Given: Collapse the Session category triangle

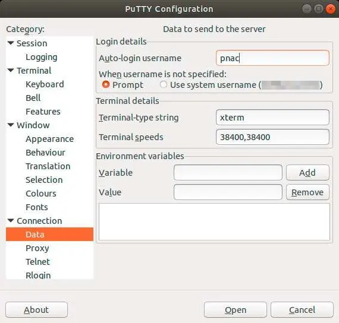Looking at the screenshot, I should click(x=11, y=43).
